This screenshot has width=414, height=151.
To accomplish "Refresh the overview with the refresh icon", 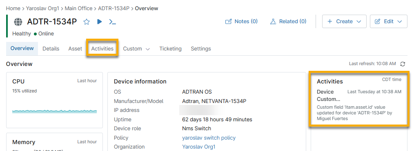I will coord(403,63).
